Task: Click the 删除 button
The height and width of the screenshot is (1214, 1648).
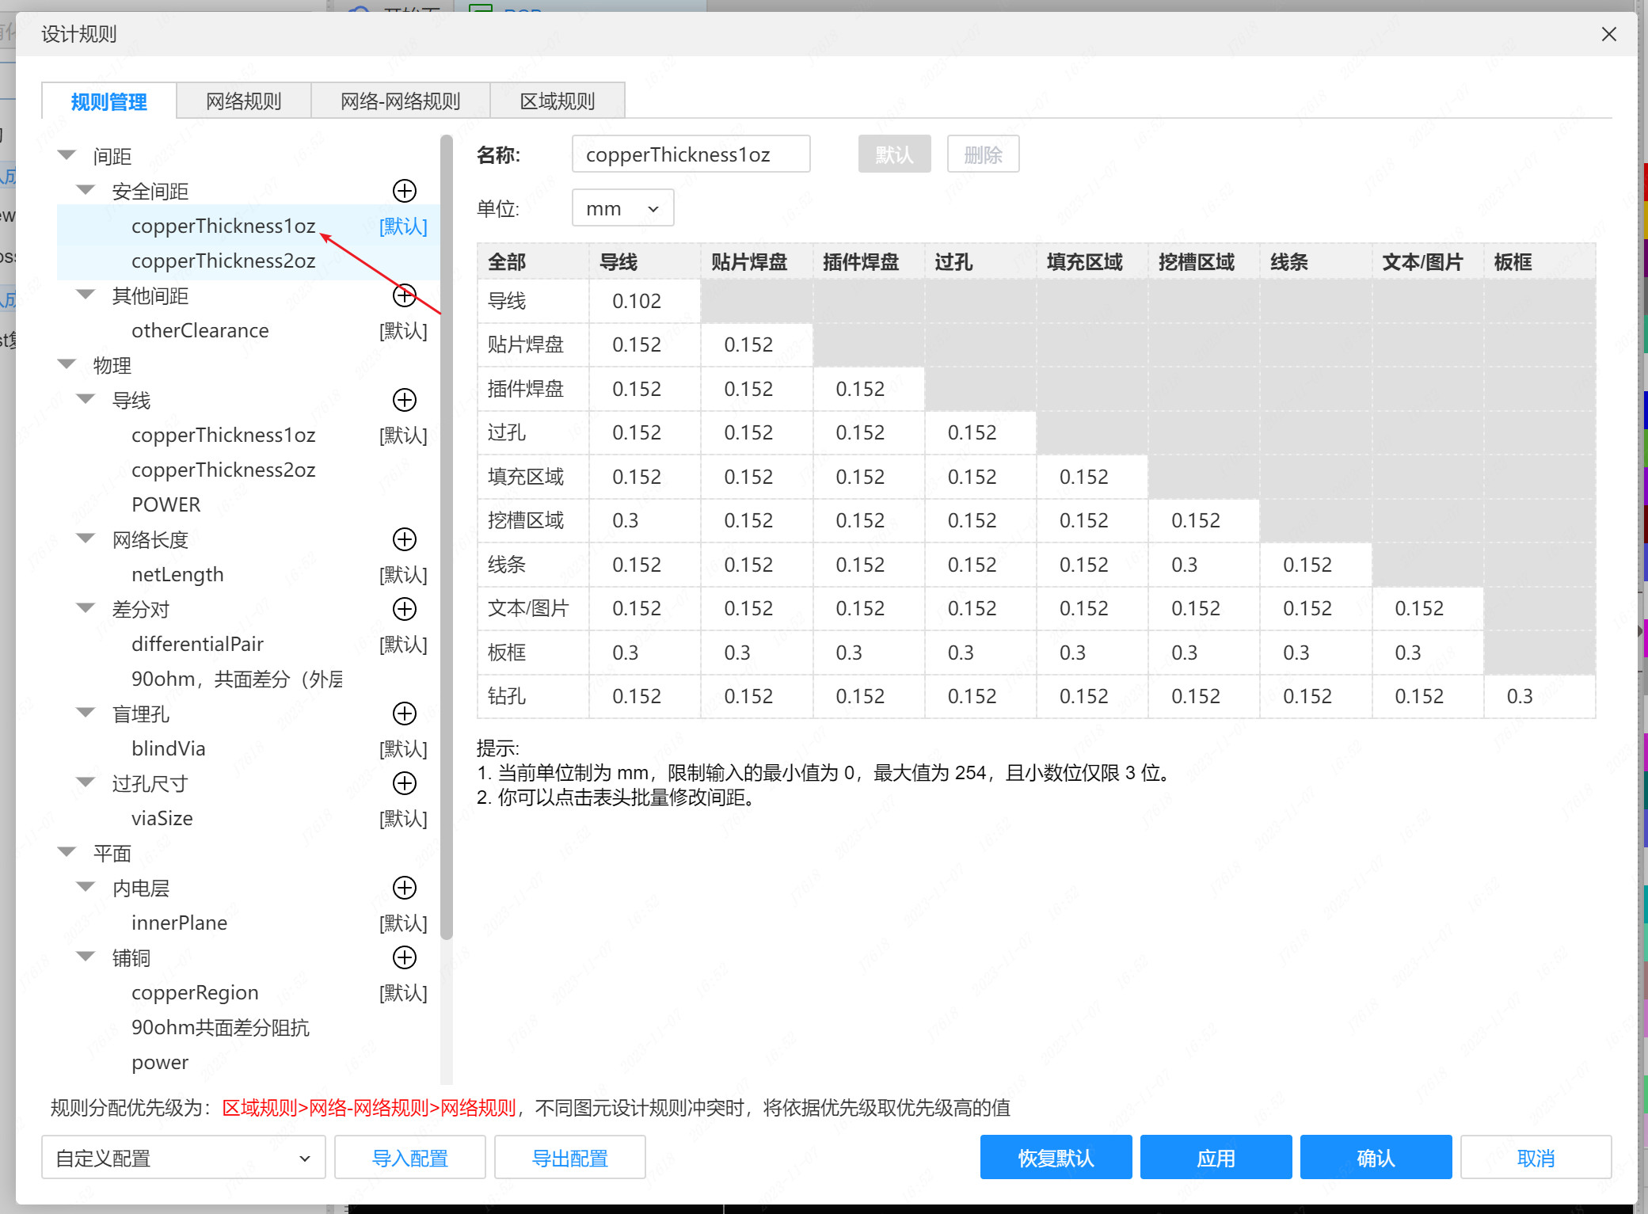Action: (x=983, y=154)
